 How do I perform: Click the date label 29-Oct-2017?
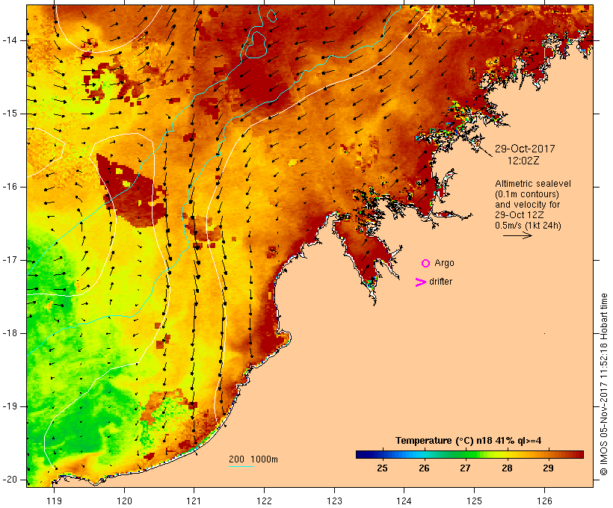click(x=525, y=149)
